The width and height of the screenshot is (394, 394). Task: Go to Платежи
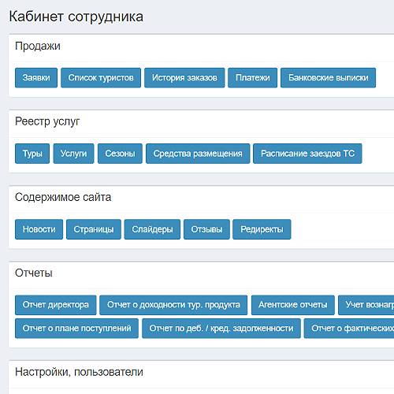[x=252, y=78]
